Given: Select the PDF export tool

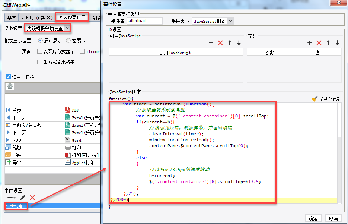Looking at the screenshot, I should pyautogui.click(x=82, y=110).
